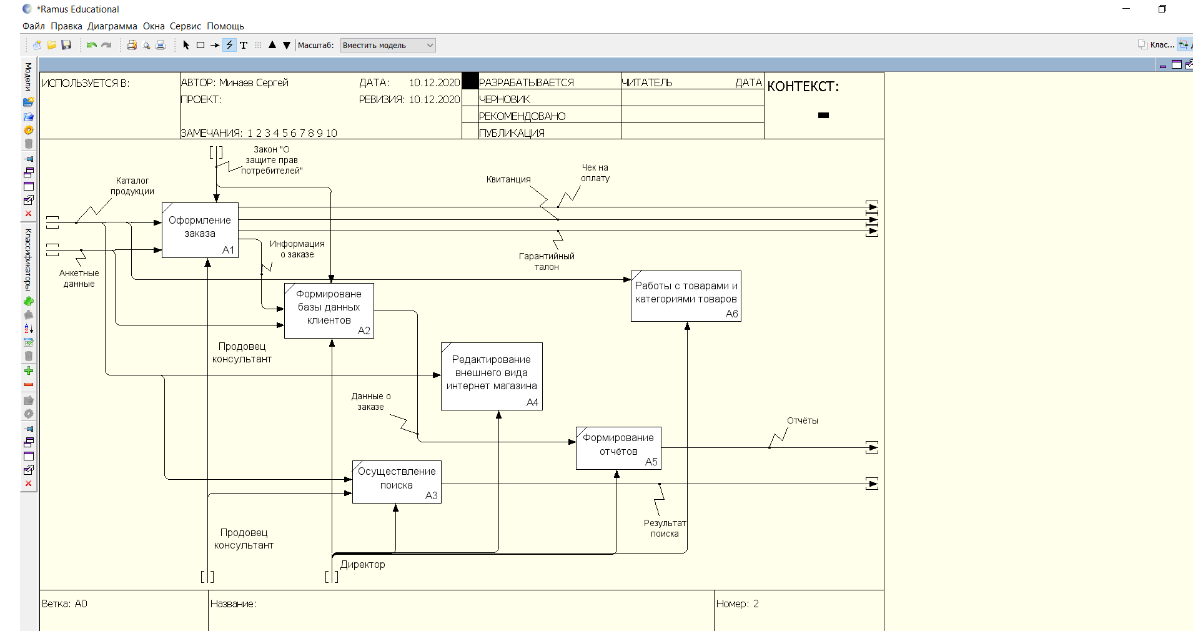The width and height of the screenshot is (1193, 631).
Task: Open print preview magnifier icon
Action: [x=146, y=45]
